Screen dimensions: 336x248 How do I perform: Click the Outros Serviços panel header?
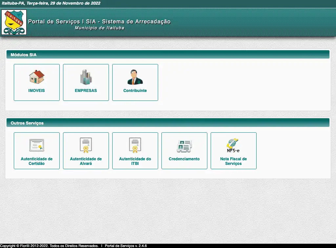27,123
